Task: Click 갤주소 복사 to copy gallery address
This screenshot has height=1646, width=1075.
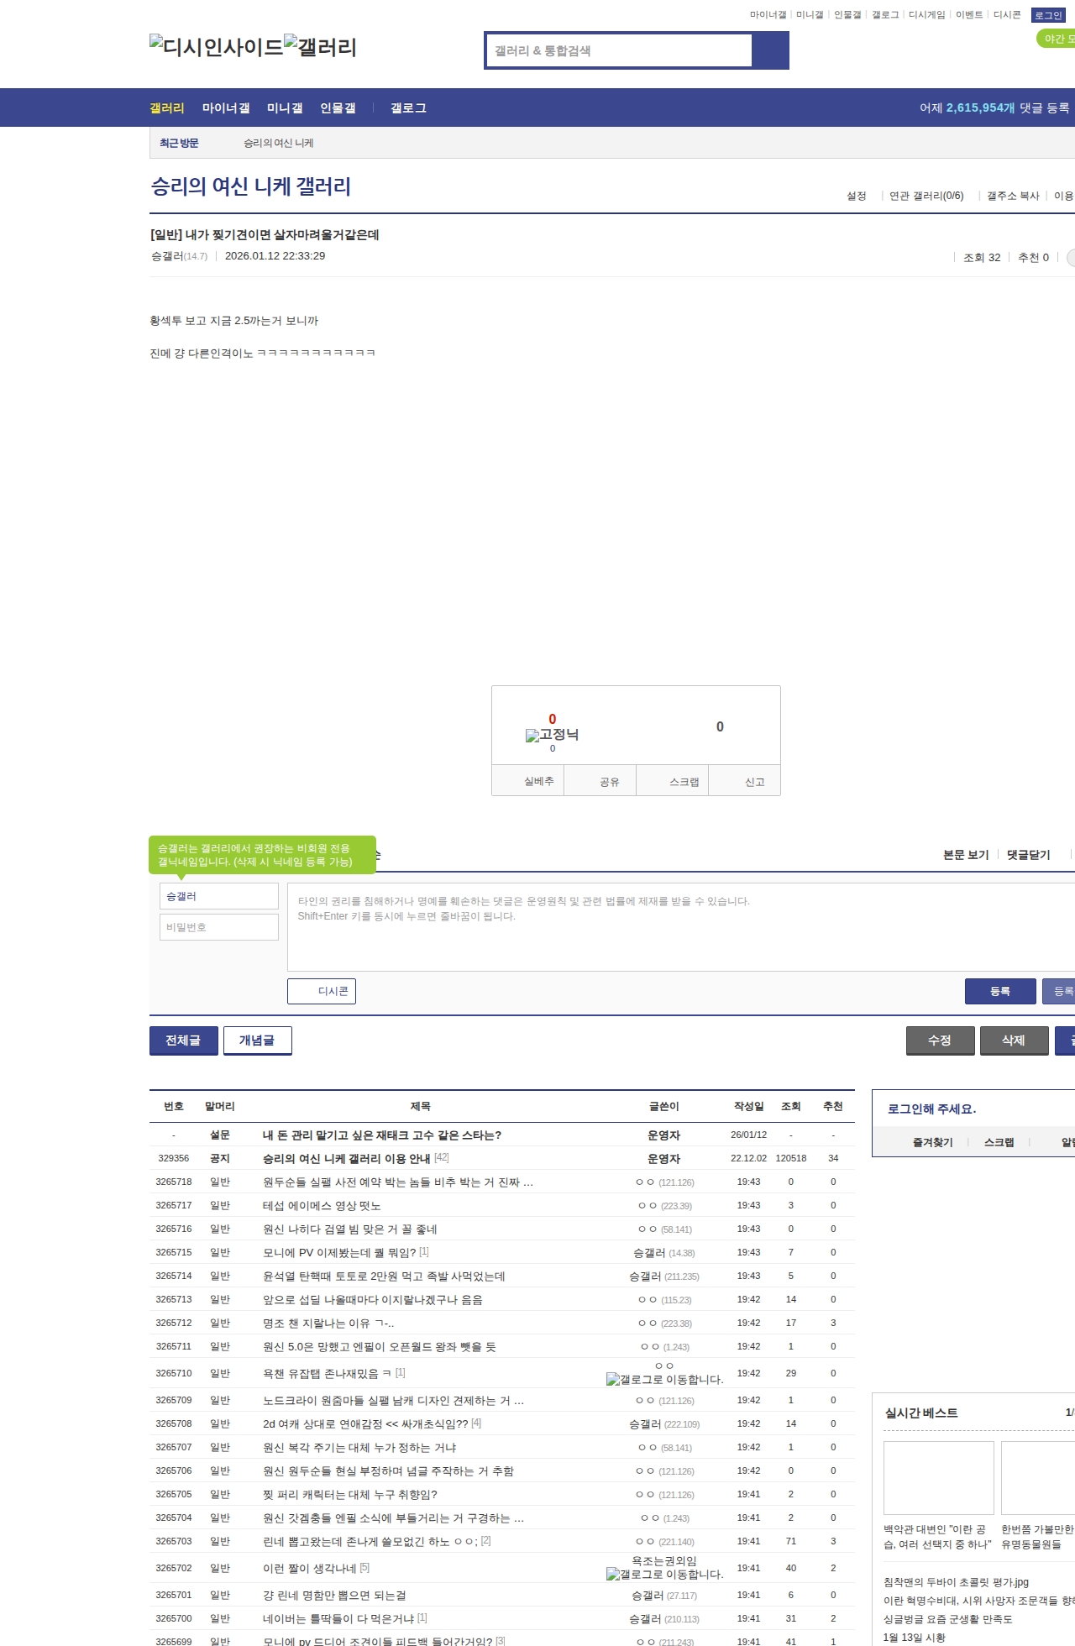Action: [1013, 196]
